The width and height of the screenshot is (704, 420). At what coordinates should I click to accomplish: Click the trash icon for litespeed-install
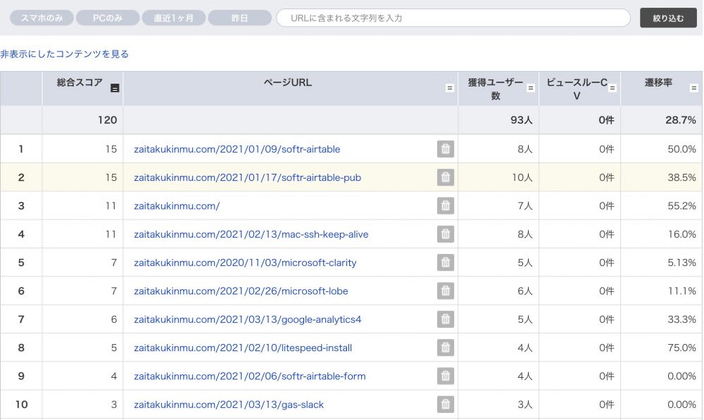446,348
